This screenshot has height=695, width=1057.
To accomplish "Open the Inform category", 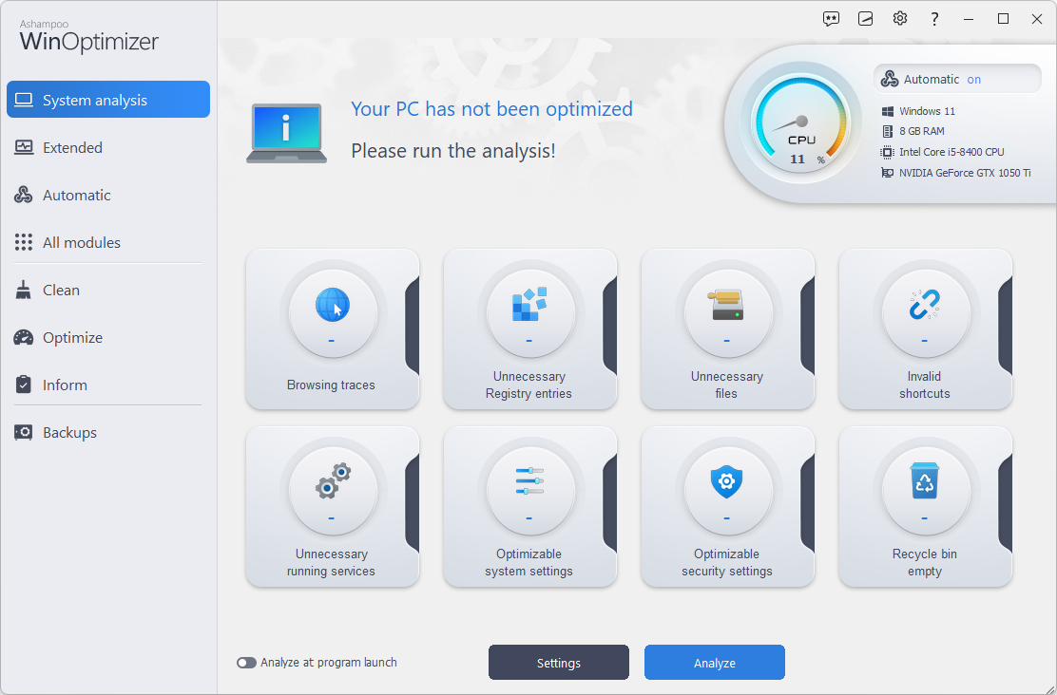I will click(107, 385).
